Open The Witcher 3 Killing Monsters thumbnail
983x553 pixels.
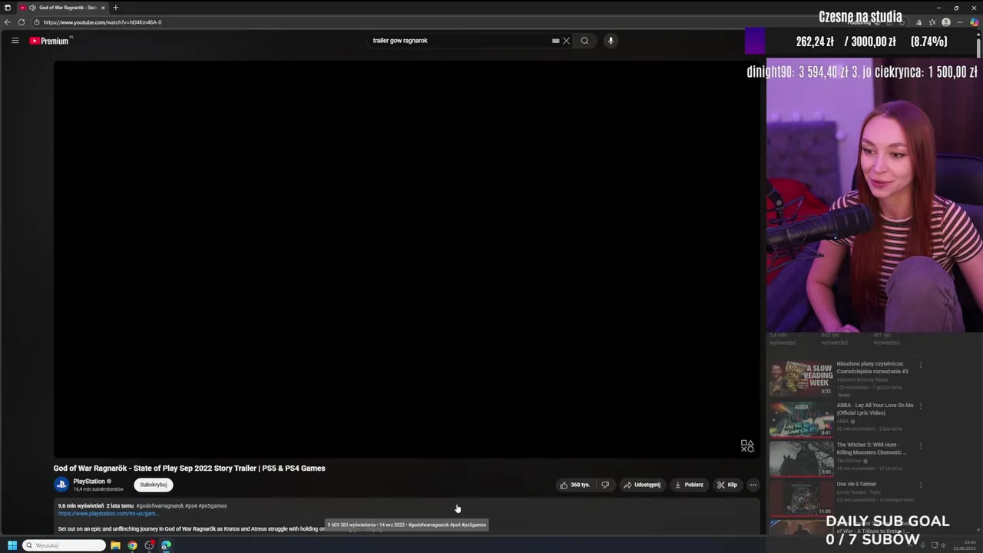click(802, 459)
